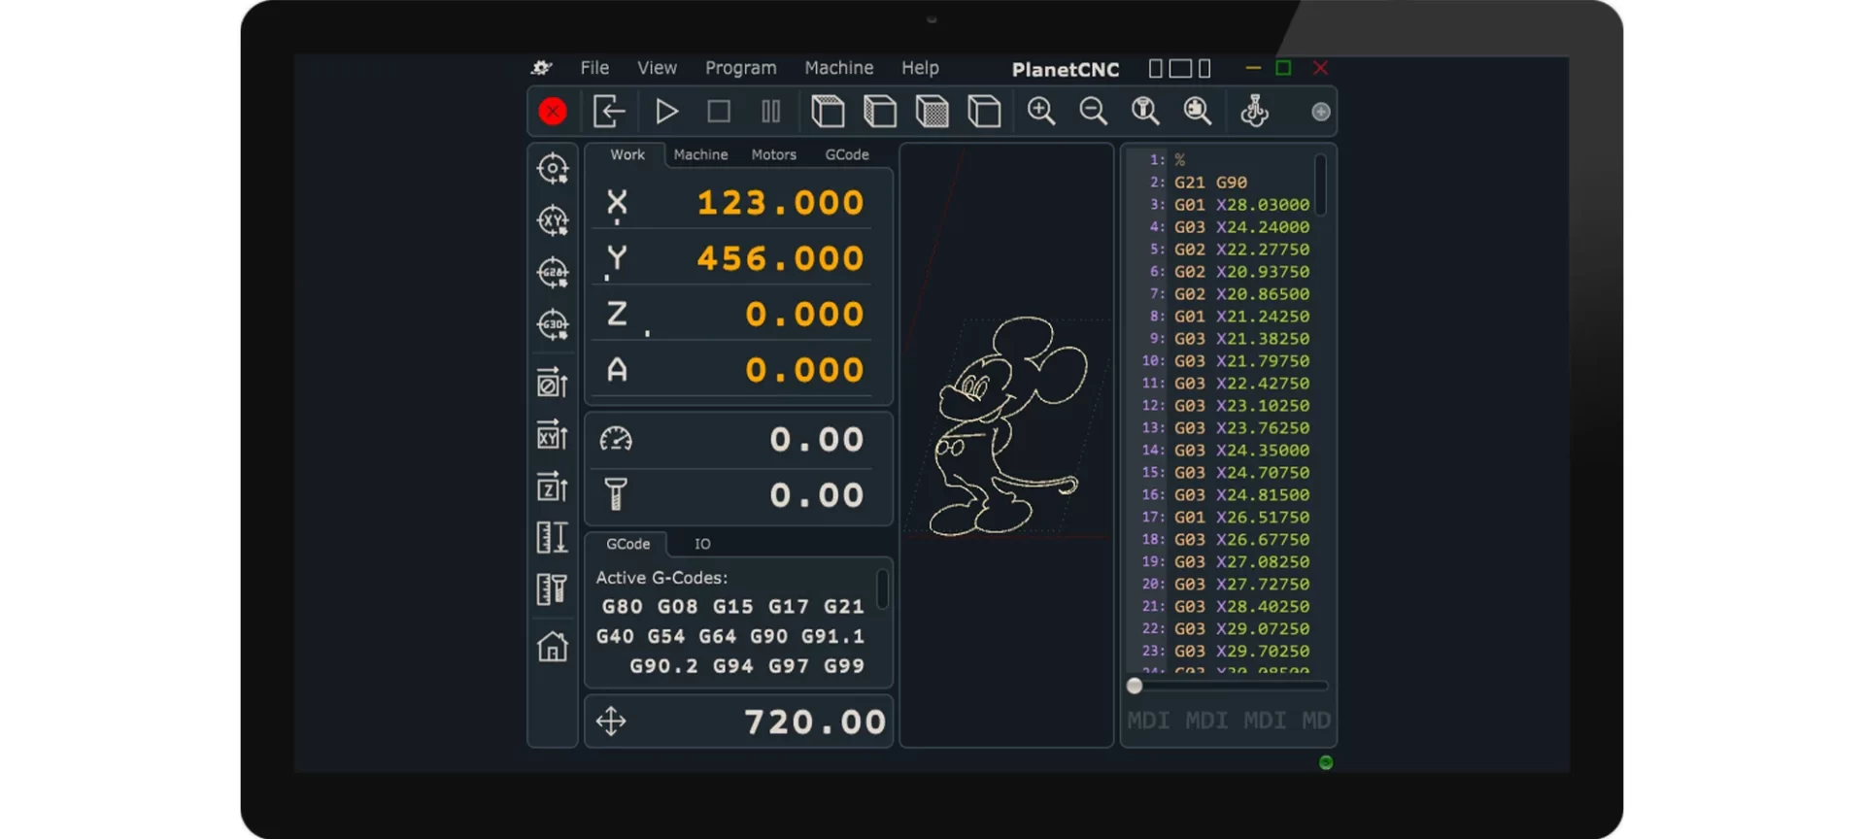The height and width of the screenshot is (839, 1865).
Task: Switch to the Machine position tab
Action: (700, 154)
